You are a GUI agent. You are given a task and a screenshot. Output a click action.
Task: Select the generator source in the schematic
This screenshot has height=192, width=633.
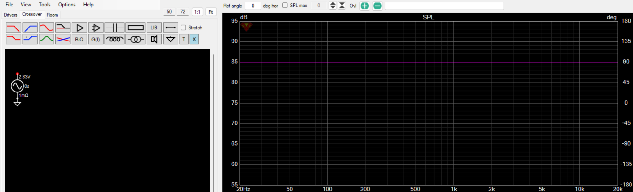(x=17, y=86)
